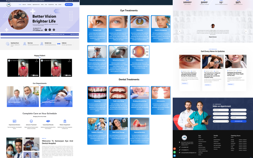
Task: Click the Appointment button in the header
Action: (69, 5)
